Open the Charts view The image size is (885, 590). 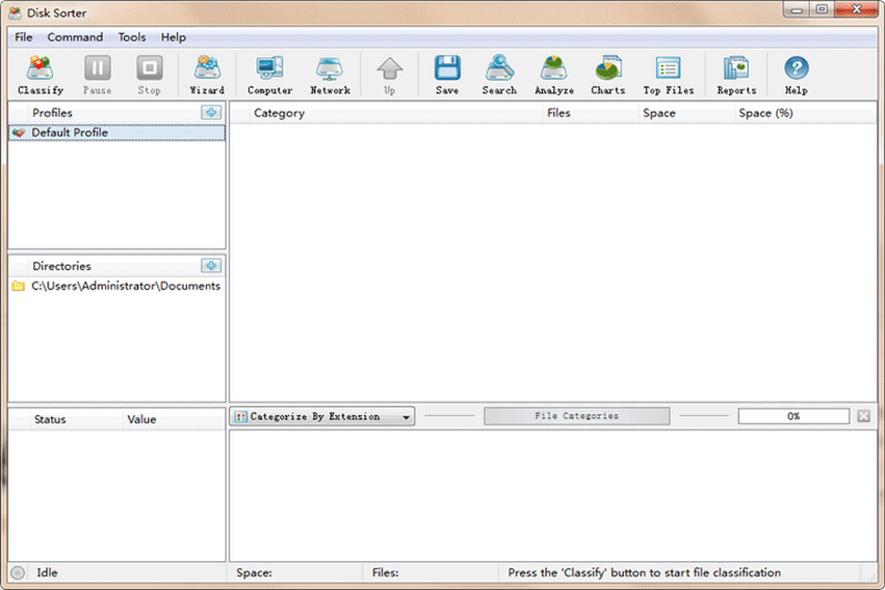[x=608, y=74]
